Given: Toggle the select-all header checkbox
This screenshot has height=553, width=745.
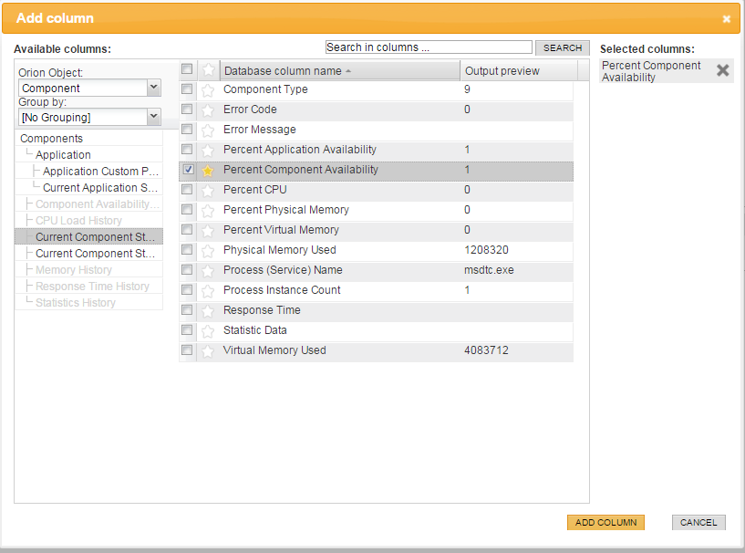Looking at the screenshot, I should tap(187, 69).
